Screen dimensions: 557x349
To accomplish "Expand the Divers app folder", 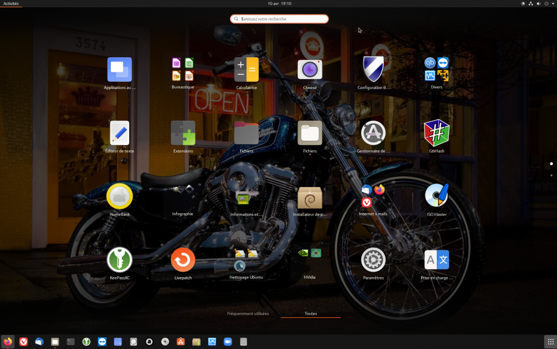I will coord(437,69).
